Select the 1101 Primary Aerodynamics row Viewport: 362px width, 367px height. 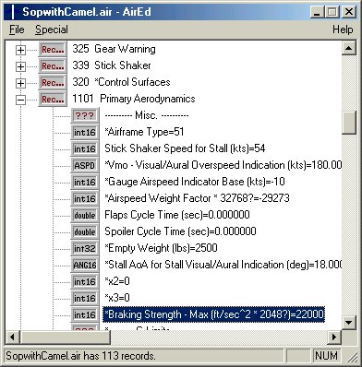click(134, 99)
